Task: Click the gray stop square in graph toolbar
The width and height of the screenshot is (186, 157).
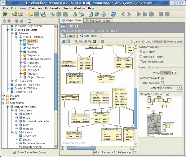Action: [102, 41]
